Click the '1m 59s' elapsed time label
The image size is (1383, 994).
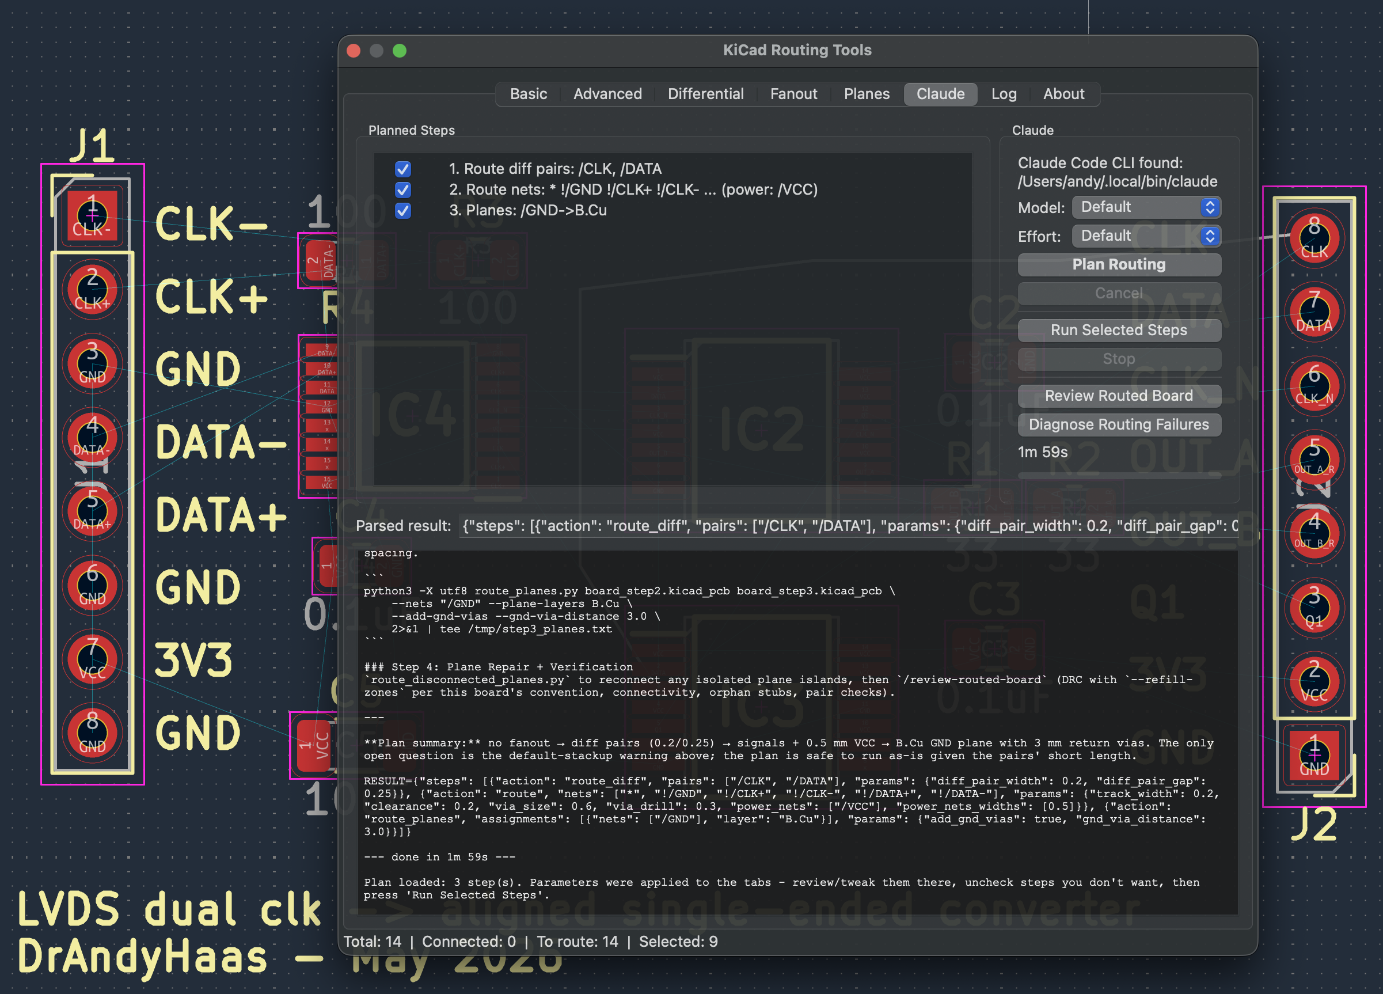1043,453
